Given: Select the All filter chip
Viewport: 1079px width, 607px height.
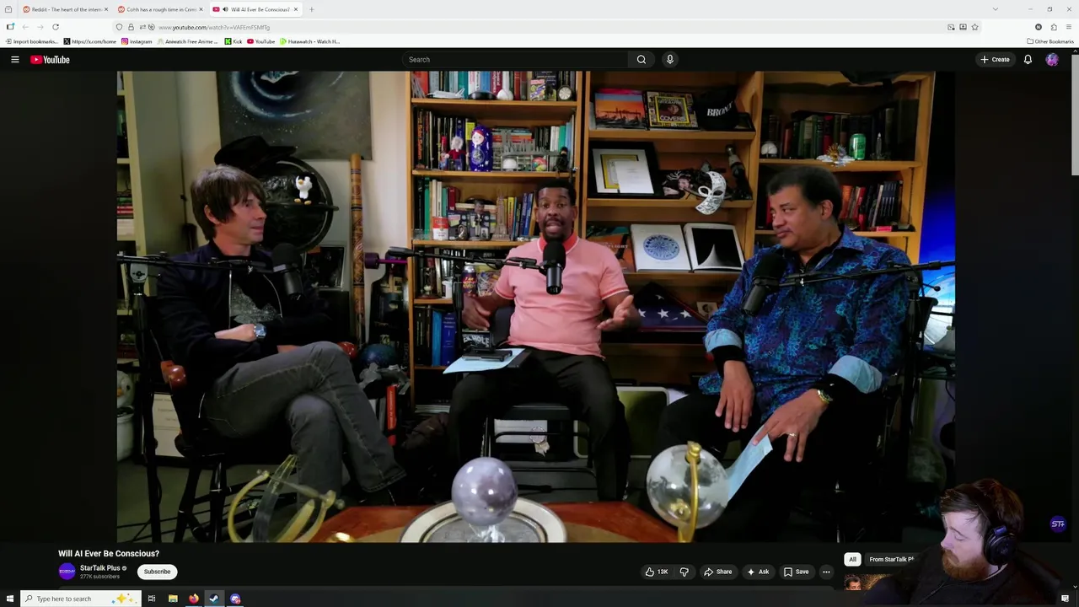Looking at the screenshot, I should [x=852, y=559].
